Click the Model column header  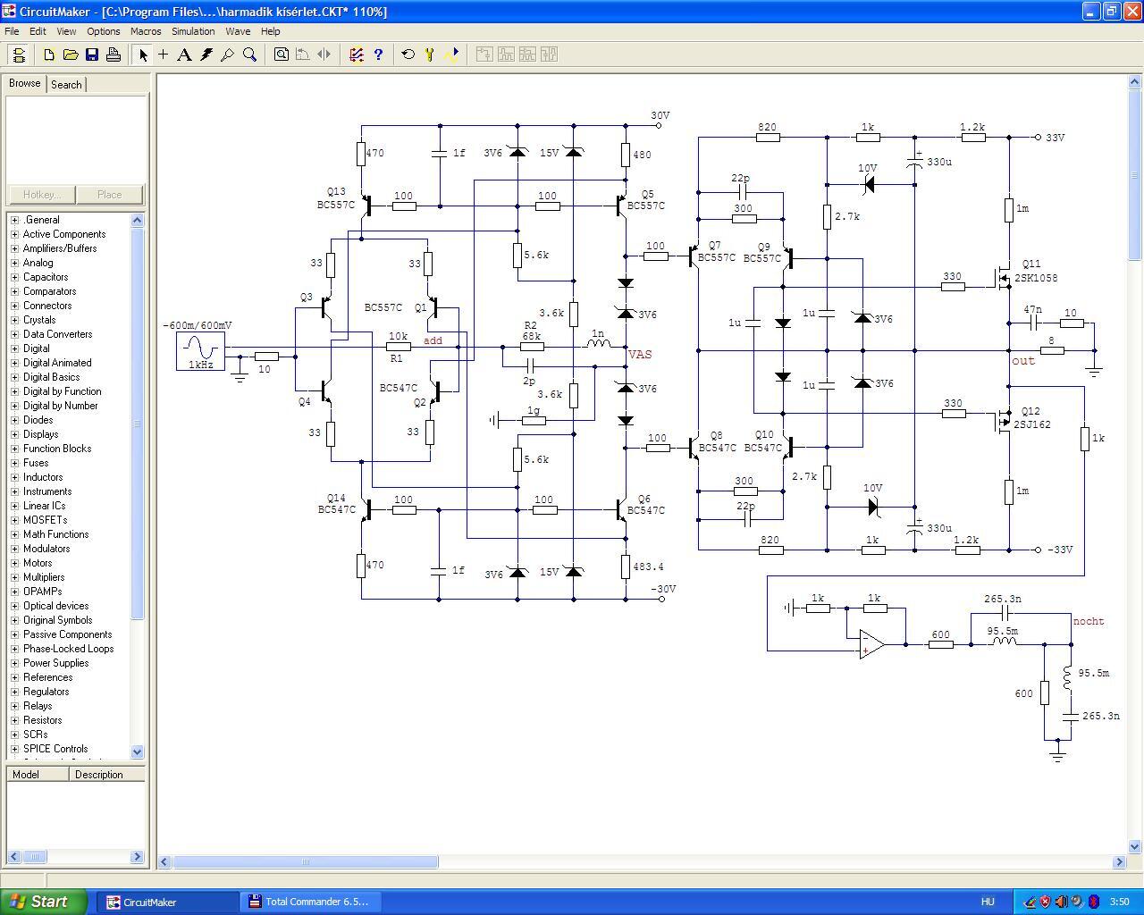38,775
